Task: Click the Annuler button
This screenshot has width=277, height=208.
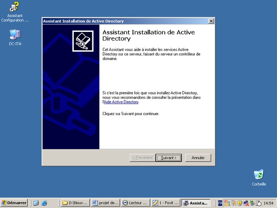Action: coord(198,158)
